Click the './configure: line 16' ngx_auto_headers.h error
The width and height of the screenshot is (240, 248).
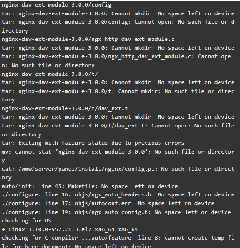click(118, 194)
